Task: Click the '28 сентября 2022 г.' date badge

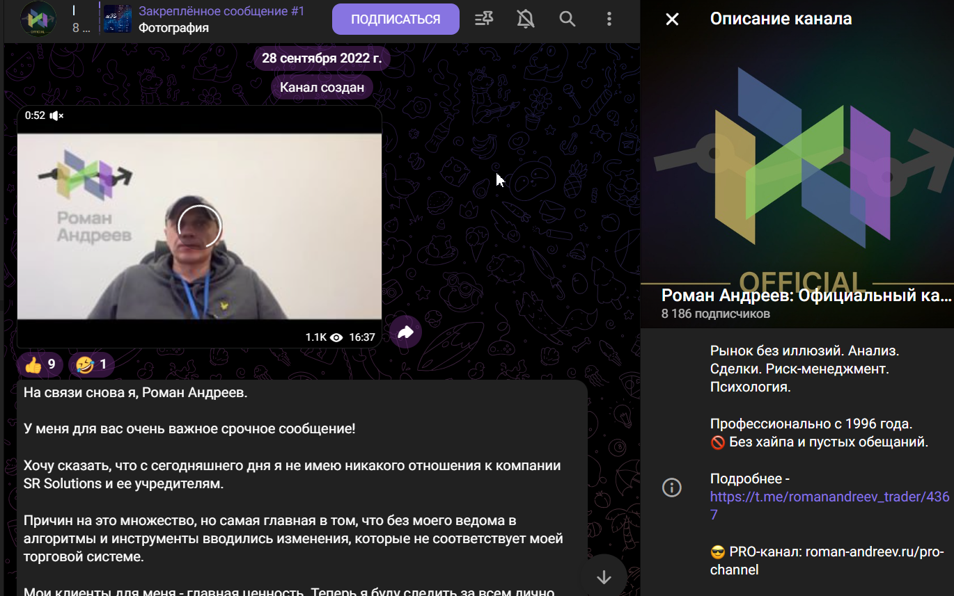Action: (x=322, y=58)
